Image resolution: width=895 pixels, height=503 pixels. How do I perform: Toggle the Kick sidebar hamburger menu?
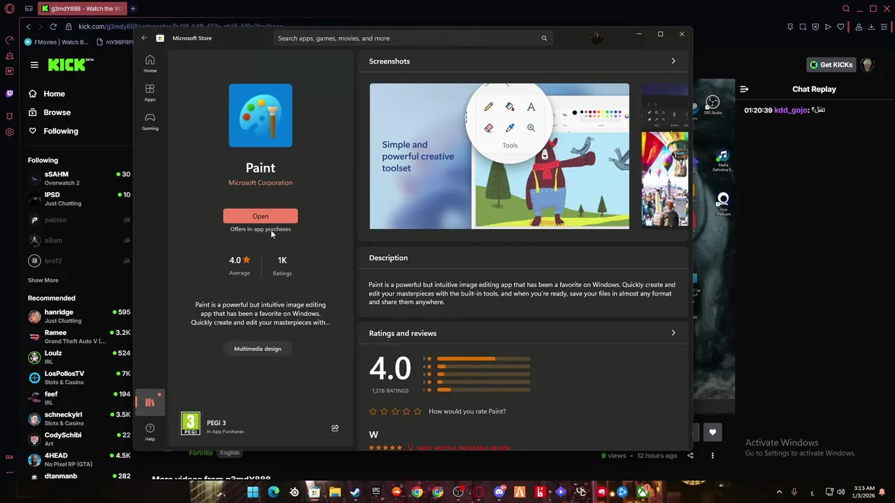pyautogui.click(x=34, y=65)
